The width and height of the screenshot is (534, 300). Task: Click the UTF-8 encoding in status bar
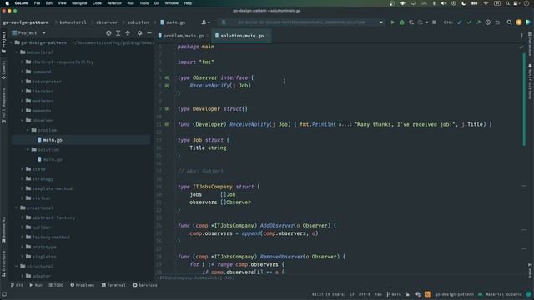(365, 294)
